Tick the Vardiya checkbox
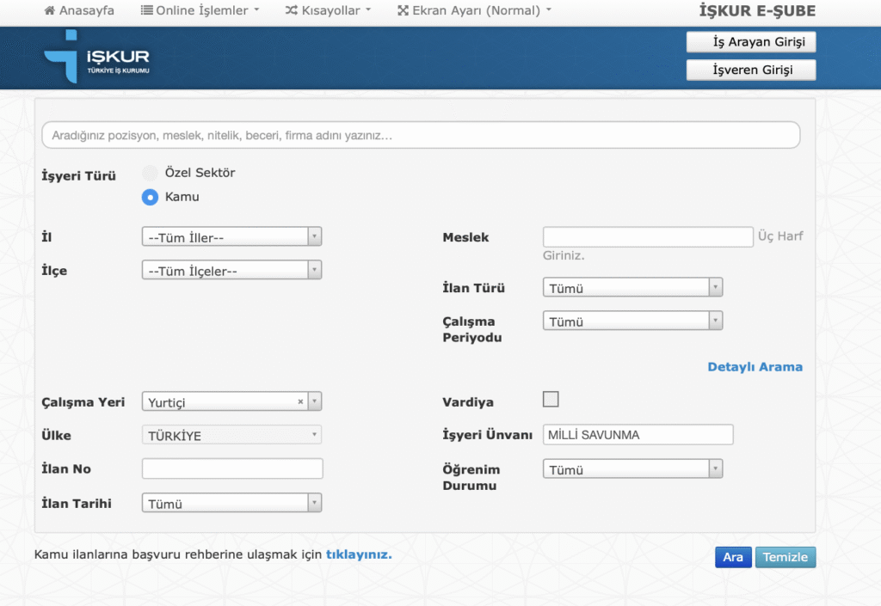Viewport: 881px width, 606px height. (x=551, y=399)
